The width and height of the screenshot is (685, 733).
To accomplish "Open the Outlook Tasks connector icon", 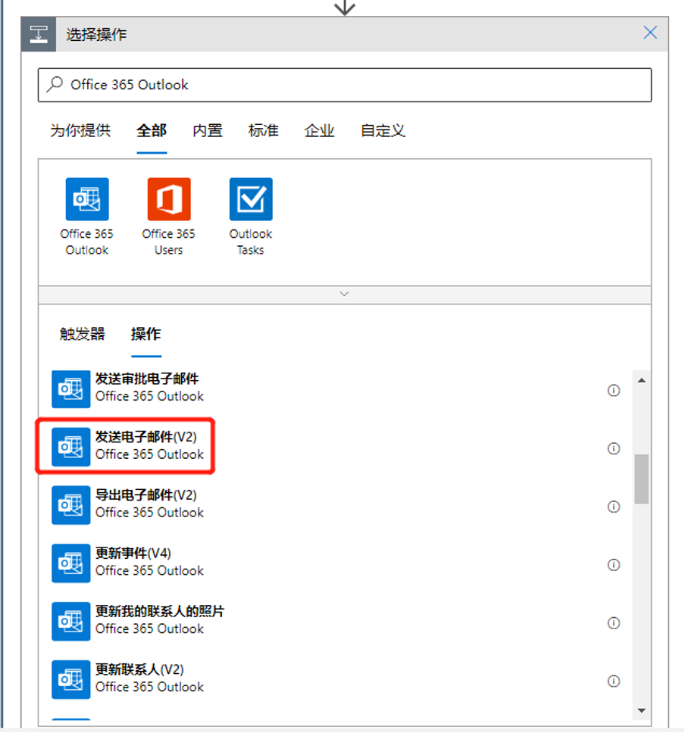I will coord(251,199).
